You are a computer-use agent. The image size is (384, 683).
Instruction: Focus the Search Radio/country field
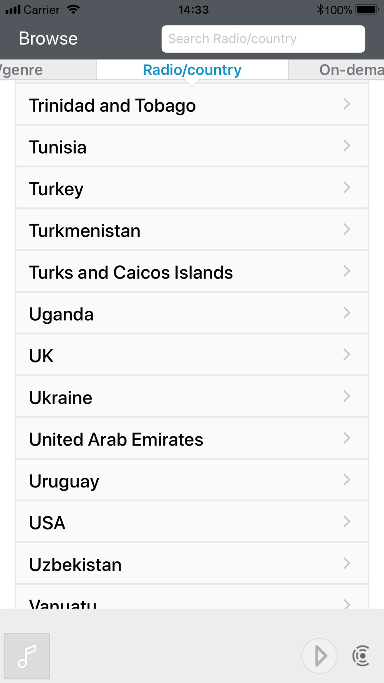coord(263,39)
